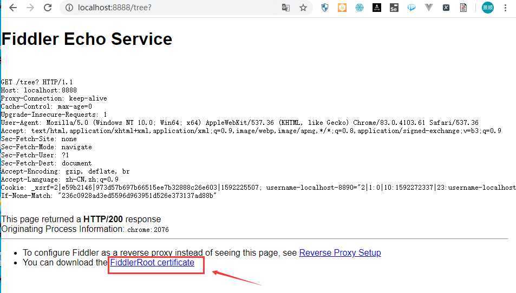The image size is (516, 293).
Task: Open the dark X extension
Action: pyautogui.click(x=446, y=8)
